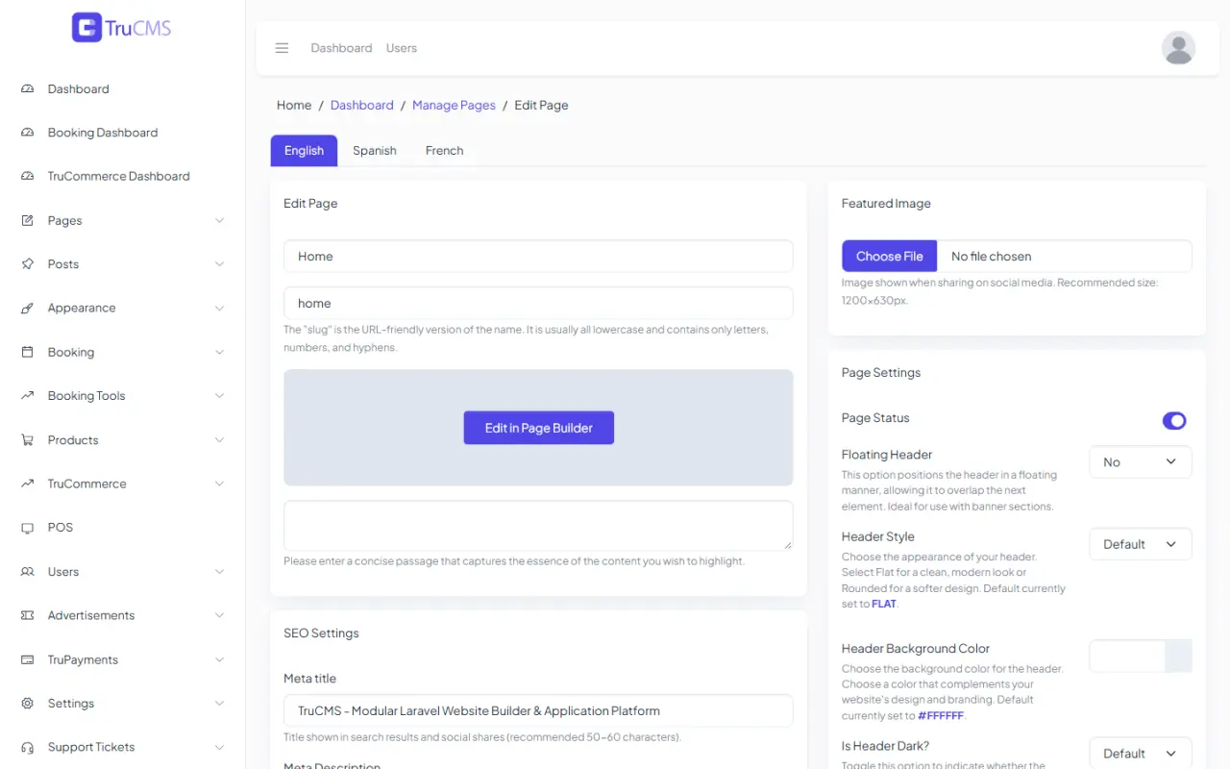Click the Advertisements ticket icon in sidebar
The width and height of the screenshot is (1230, 769).
tap(28, 615)
